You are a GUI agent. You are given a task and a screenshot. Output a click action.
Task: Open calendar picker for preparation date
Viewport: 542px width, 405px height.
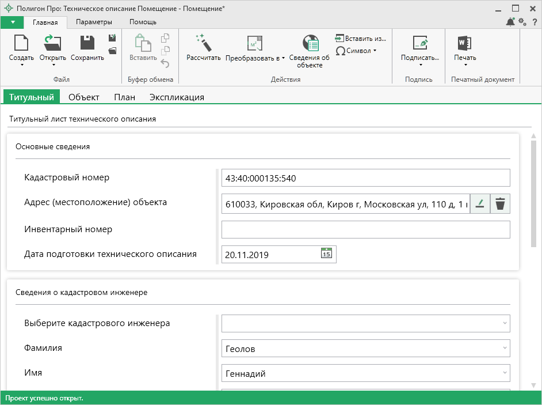pos(326,253)
